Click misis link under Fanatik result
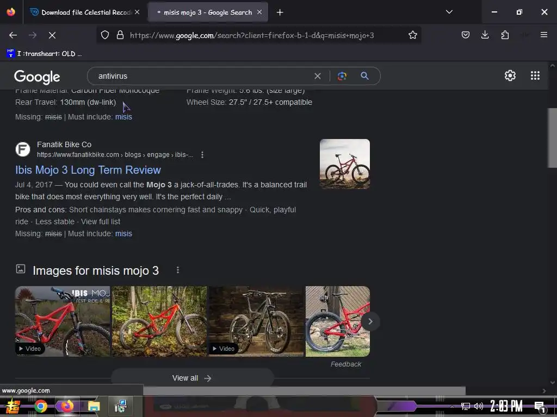This screenshot has width=557, height=417. click(x=123, y=233)
